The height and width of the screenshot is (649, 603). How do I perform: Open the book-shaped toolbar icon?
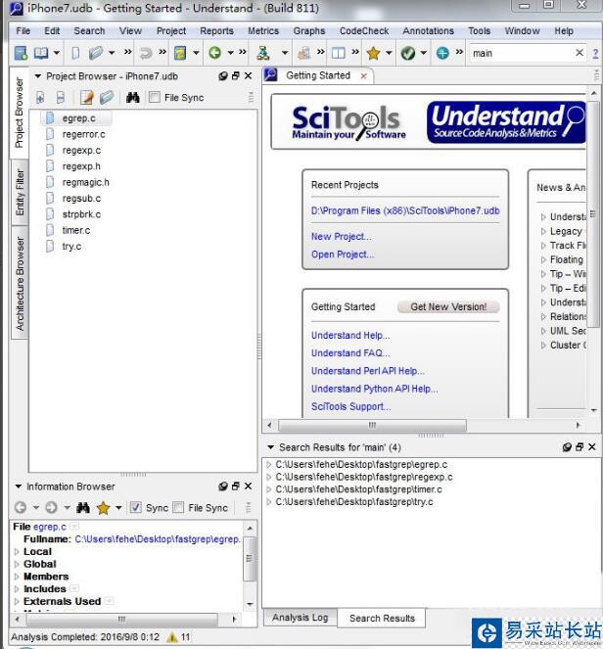point(41,53)
